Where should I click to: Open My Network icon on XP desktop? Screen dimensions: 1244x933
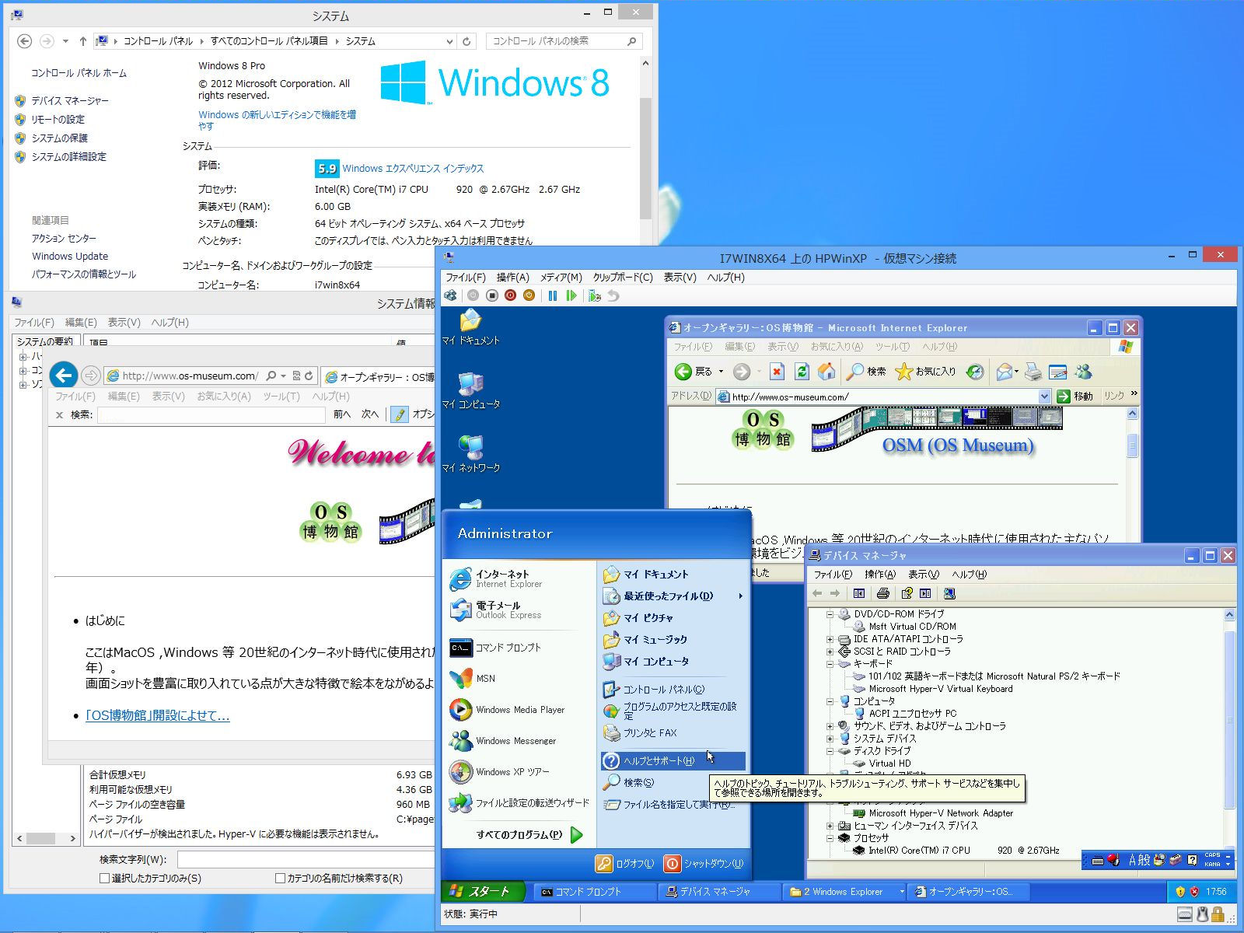tap(470, 454)
